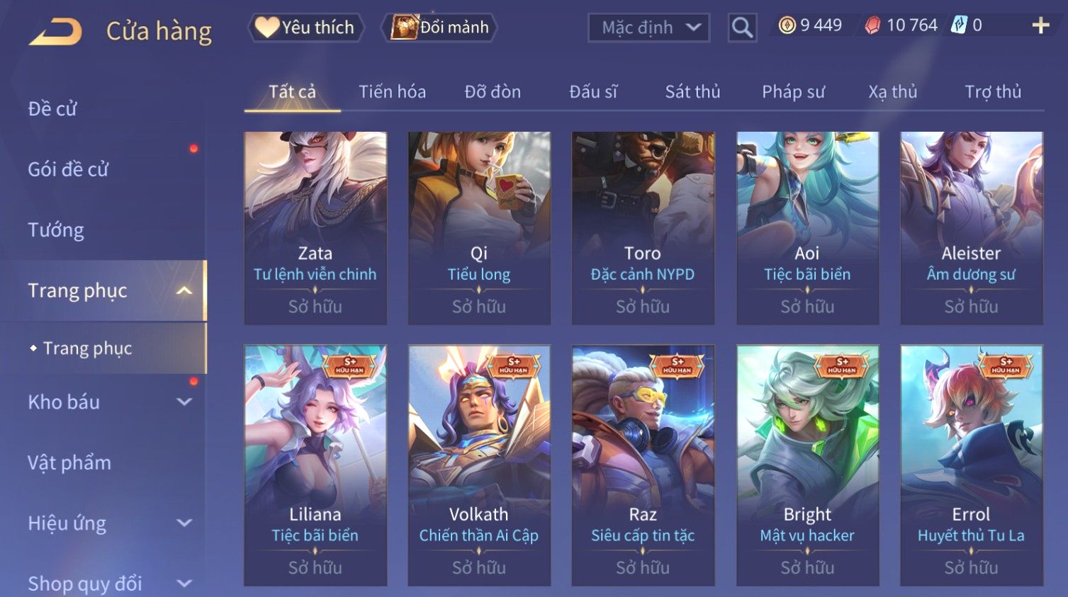Image resolution: width=1068 pixels, height=597 pixels.
Task: Switch to the Sát thủ tab
Action: [x=692, y=92]
